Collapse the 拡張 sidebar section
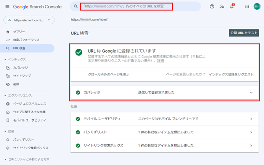The width and height of the screenshot is (264, 165). click(5, 132)
